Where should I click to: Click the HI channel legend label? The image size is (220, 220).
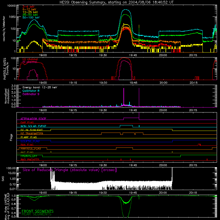[x=30, y=62]
